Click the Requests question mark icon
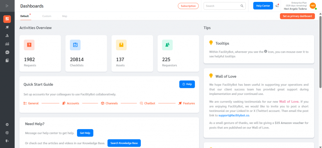Viewport: 322px width, 148px height. 29,45
